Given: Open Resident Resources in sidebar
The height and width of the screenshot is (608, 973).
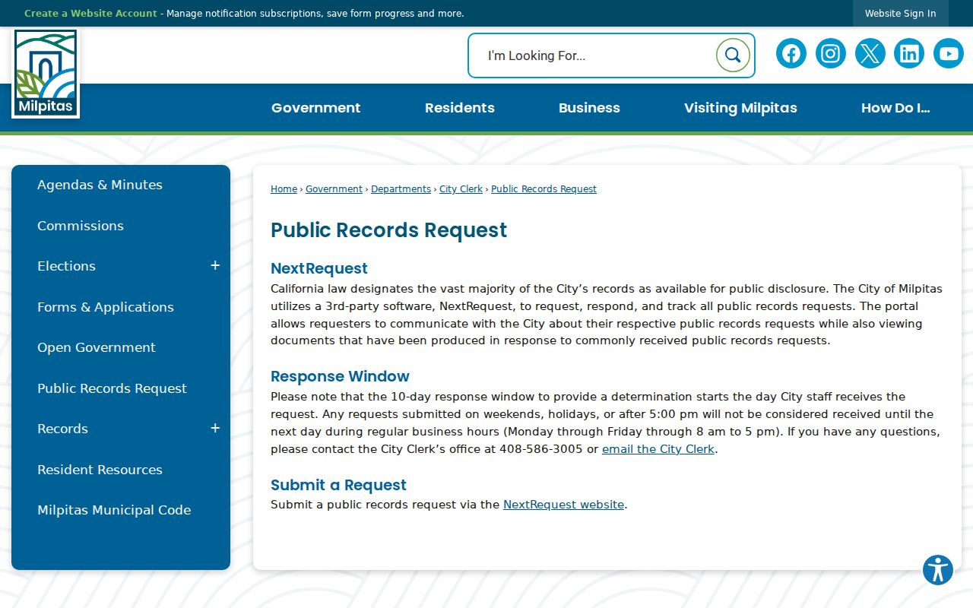Looking at the screenshot, I should tap(100, 470).
